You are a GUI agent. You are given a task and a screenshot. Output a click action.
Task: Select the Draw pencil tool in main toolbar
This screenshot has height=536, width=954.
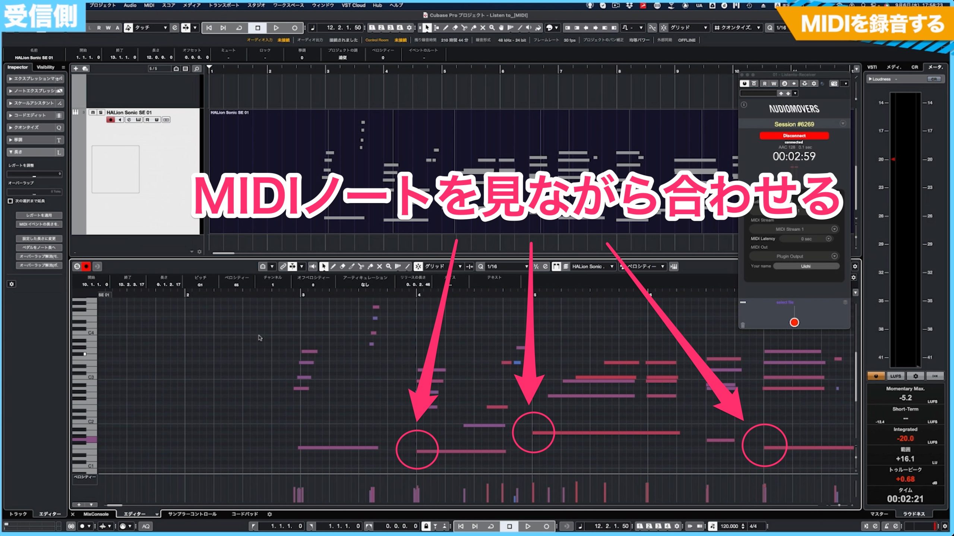pyautogui.click(x=446, y=28)
